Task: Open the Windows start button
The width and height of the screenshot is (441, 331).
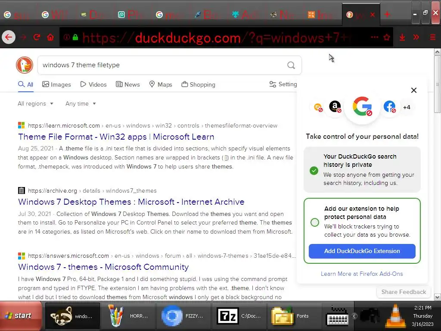Action: [x=21, y=316]
